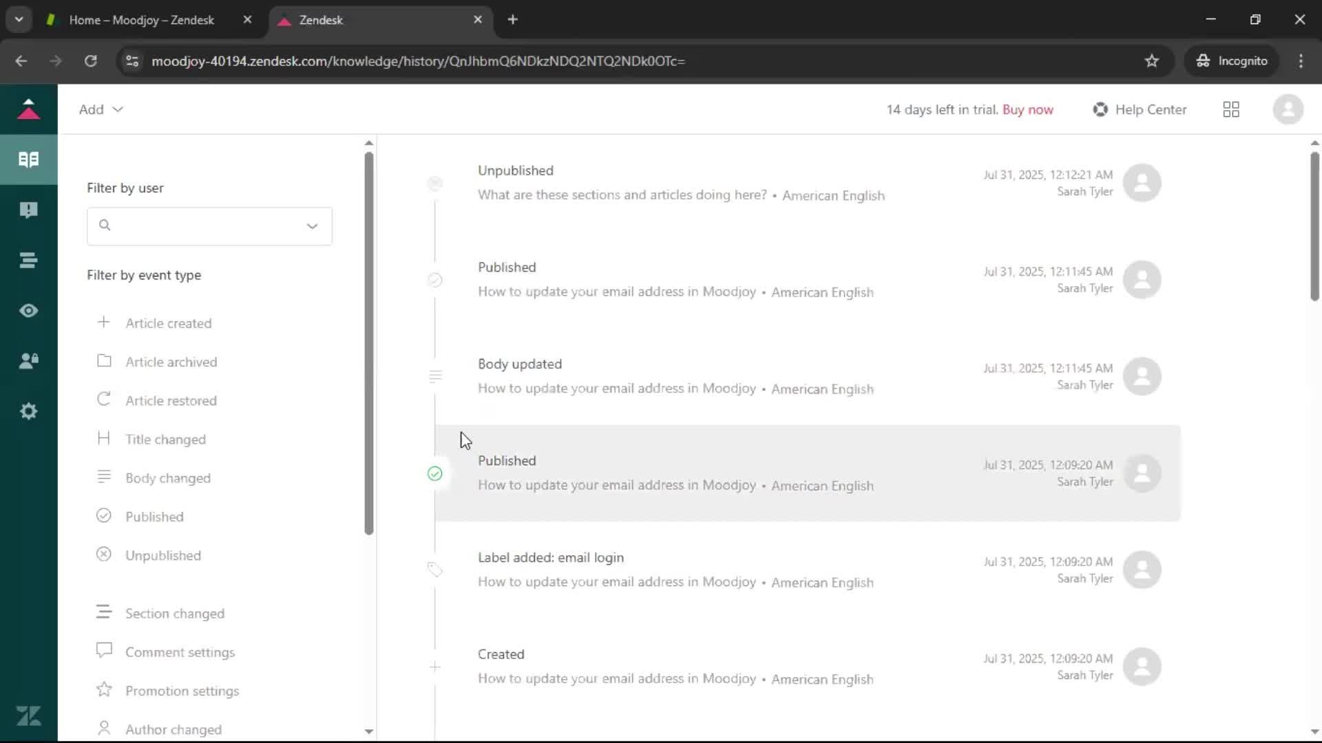Open Arrange content sidebar icon
The image size is (1322, 743).
tap(28, 260)
